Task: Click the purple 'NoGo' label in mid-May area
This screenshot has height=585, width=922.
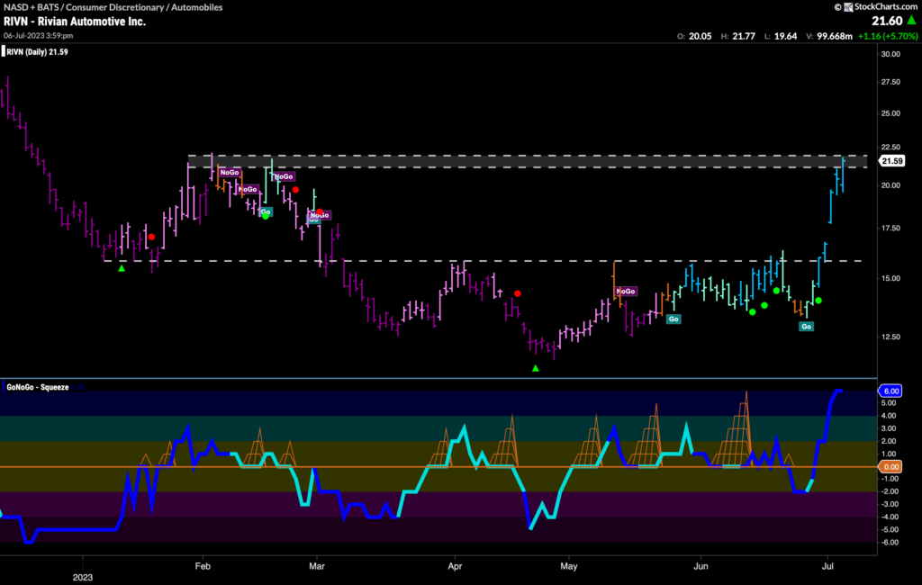Action: 625,292
